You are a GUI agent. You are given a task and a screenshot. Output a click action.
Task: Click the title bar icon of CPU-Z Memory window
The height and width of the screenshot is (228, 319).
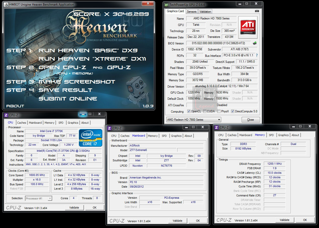click(x=216, y=128)
